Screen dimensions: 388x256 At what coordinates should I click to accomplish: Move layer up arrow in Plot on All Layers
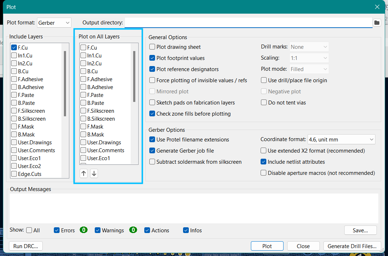coord(84,173)
